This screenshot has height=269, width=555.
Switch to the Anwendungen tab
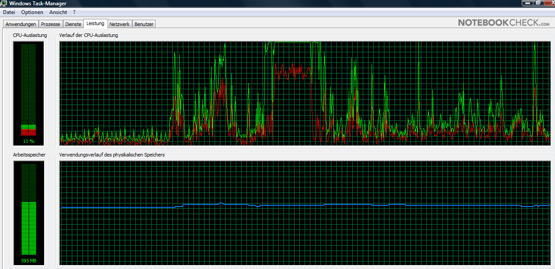(x=21, y=24)
